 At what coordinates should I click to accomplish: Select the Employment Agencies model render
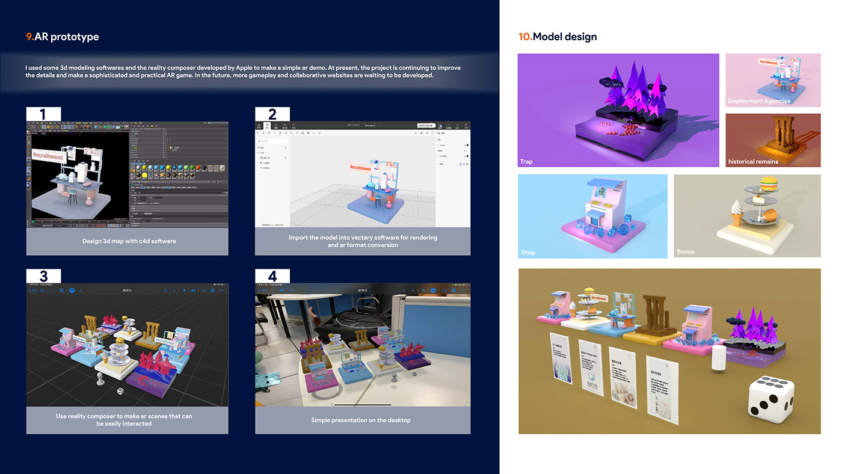(773, 80)
